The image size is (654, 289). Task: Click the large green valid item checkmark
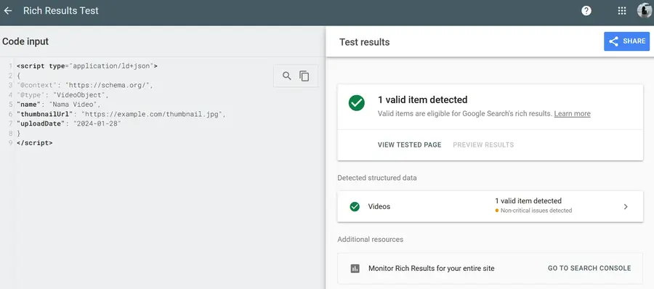pos(357,103)
